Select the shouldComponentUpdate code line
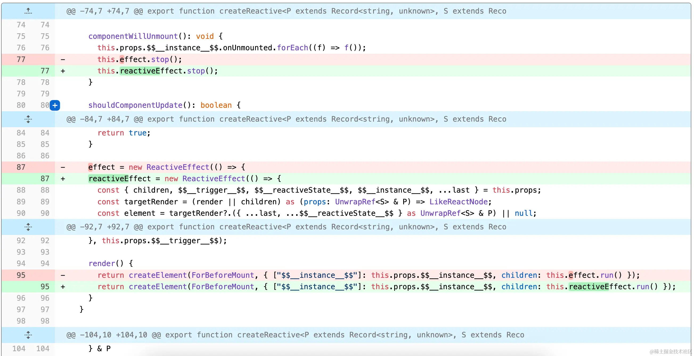The width and height of the screenshot is (694, 356). [x=164, y=105]
